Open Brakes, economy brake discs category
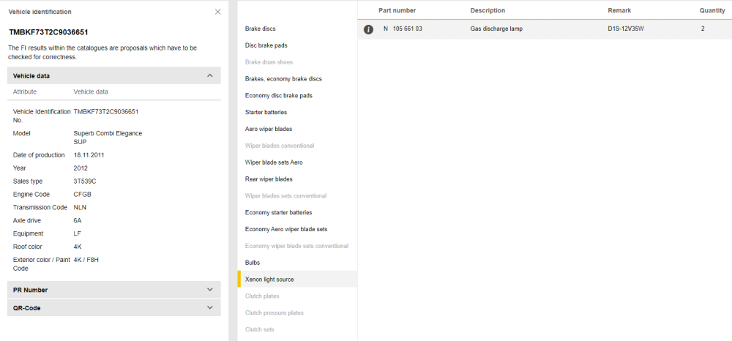 point(283,79)
